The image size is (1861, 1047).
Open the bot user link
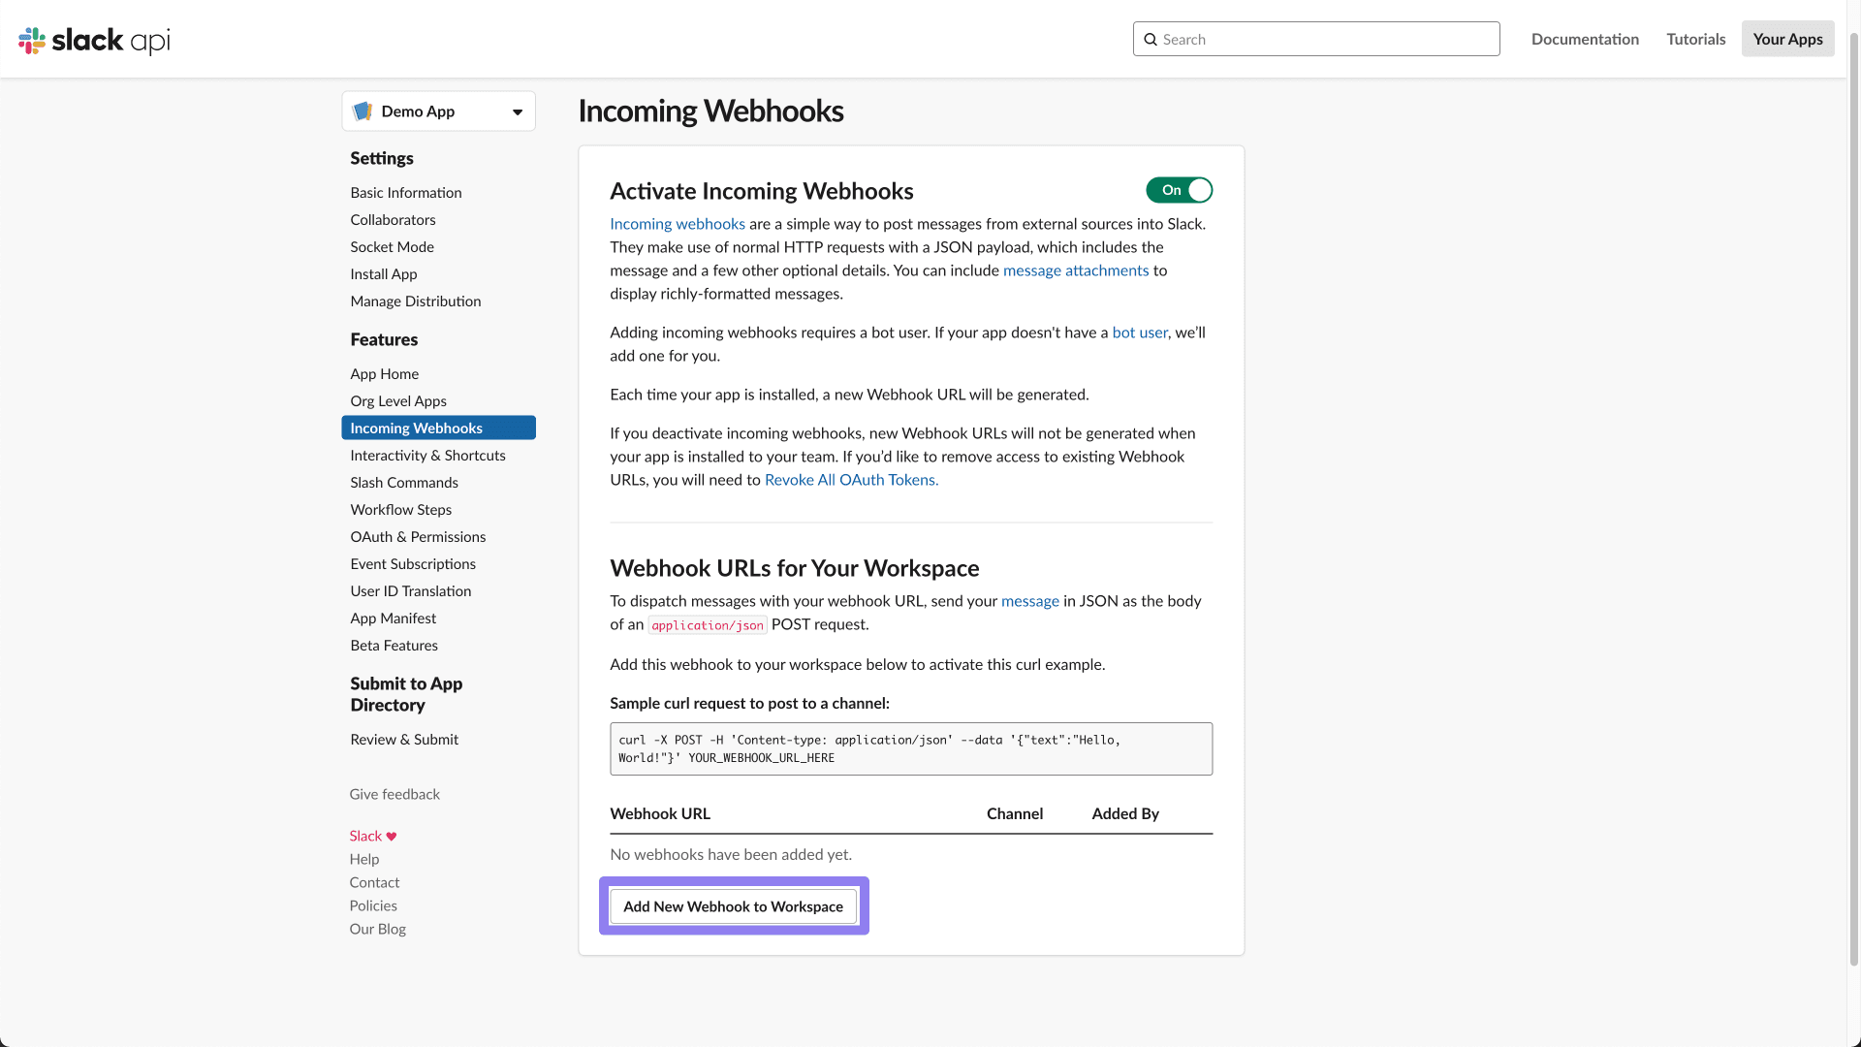point(1140,333)
